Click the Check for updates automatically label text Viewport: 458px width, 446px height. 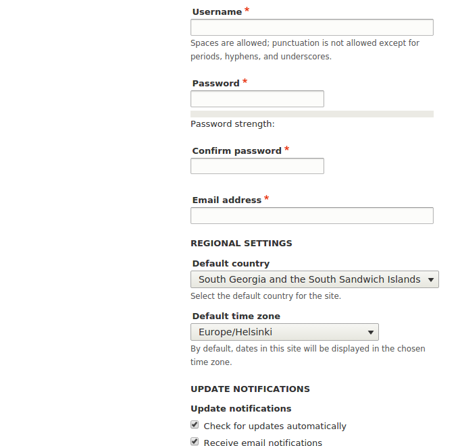click(x=275, y=426)
